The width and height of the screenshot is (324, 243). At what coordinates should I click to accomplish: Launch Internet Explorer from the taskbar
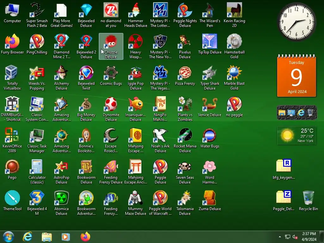[28, 237]
